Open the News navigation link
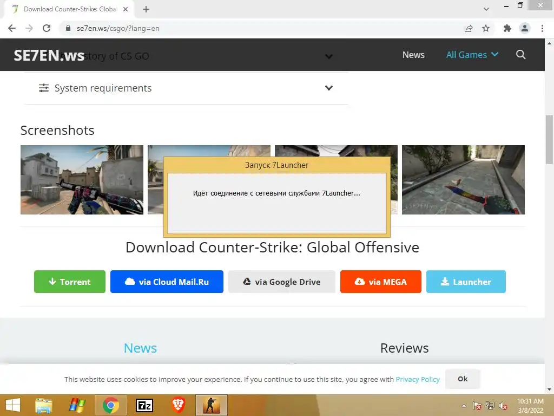 (413, 55)
